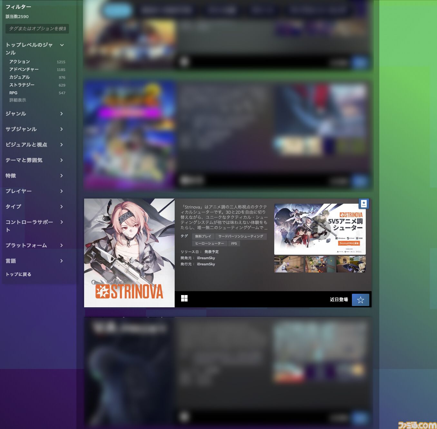This screenshot has width=437, height=429.
Task: Open the third small Strinova screenshot
Action: [351, 264]
